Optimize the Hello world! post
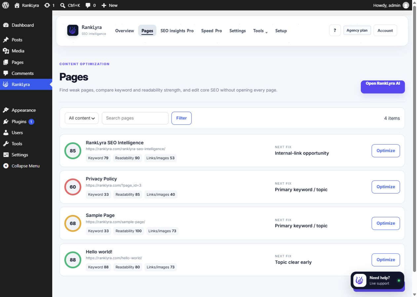The height and width of the screenshot is (297, 417). [386, 260]
